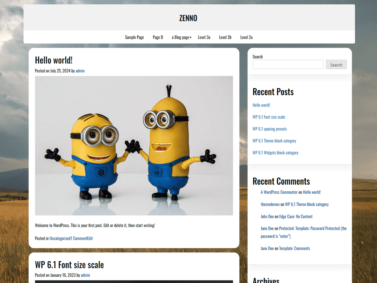
Task: View the admin author profile link
Action: 80,71
